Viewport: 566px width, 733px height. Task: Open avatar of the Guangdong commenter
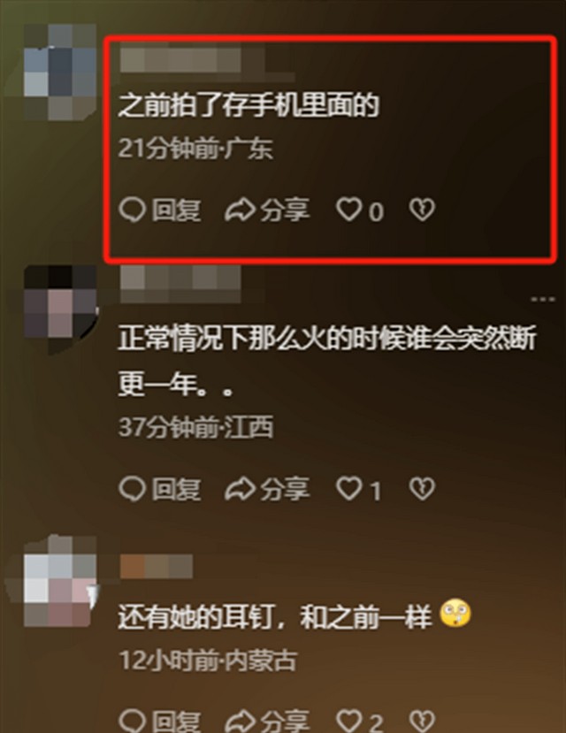(59, 73)
